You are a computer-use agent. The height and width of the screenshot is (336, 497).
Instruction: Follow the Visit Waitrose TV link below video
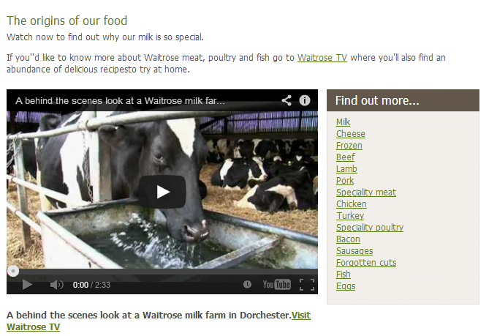[159, 321]
